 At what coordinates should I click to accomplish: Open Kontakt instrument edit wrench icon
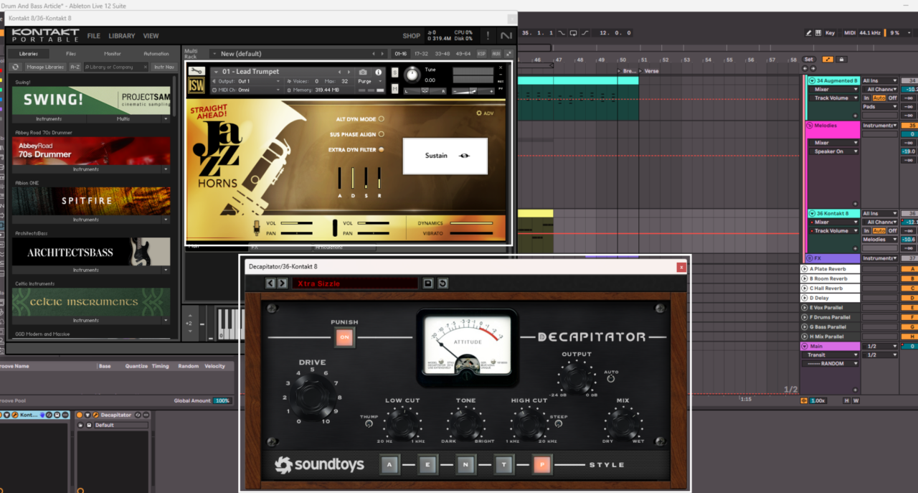point(197,71)
